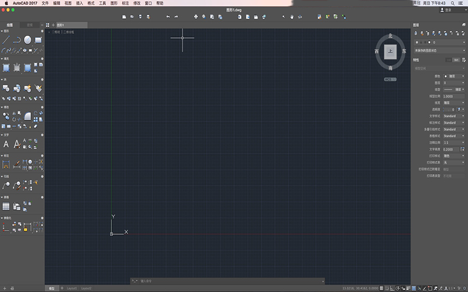This screenshot has height=292, width=468.
Task: Open the Spotlight search icon
Action: 452,3
